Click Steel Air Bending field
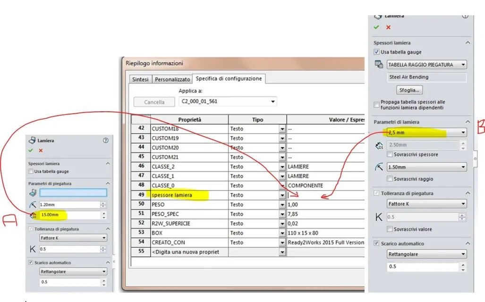The image size is (485, 302). click(x=426, y=77)
